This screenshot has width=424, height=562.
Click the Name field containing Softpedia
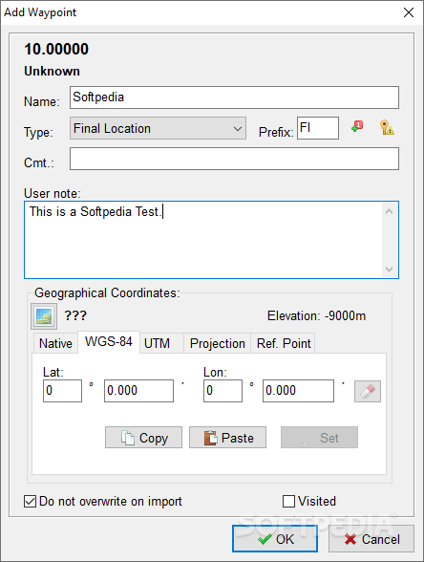pos(234,97)
